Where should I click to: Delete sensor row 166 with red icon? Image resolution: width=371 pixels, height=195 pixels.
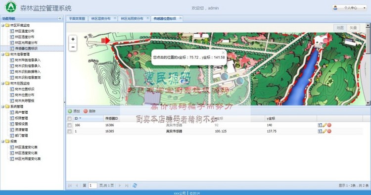329,125
